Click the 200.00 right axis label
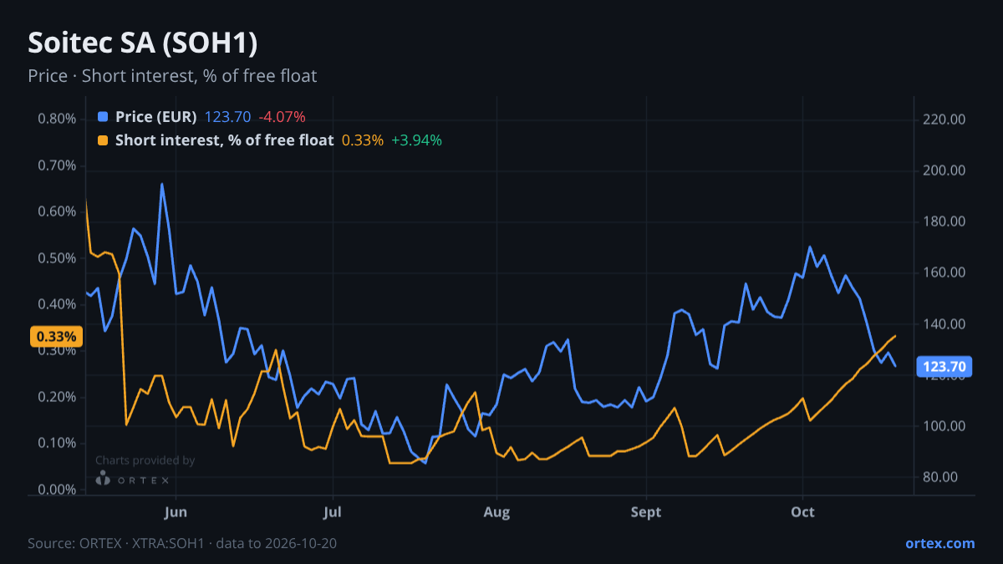Image resolution: width=1003 pixels, height=564 pixels. coord(945,170)
